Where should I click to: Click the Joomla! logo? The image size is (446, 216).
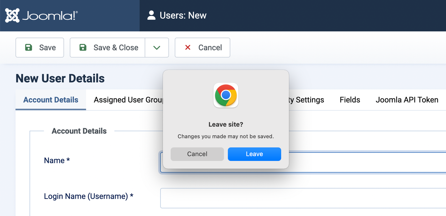coord(42,15)
